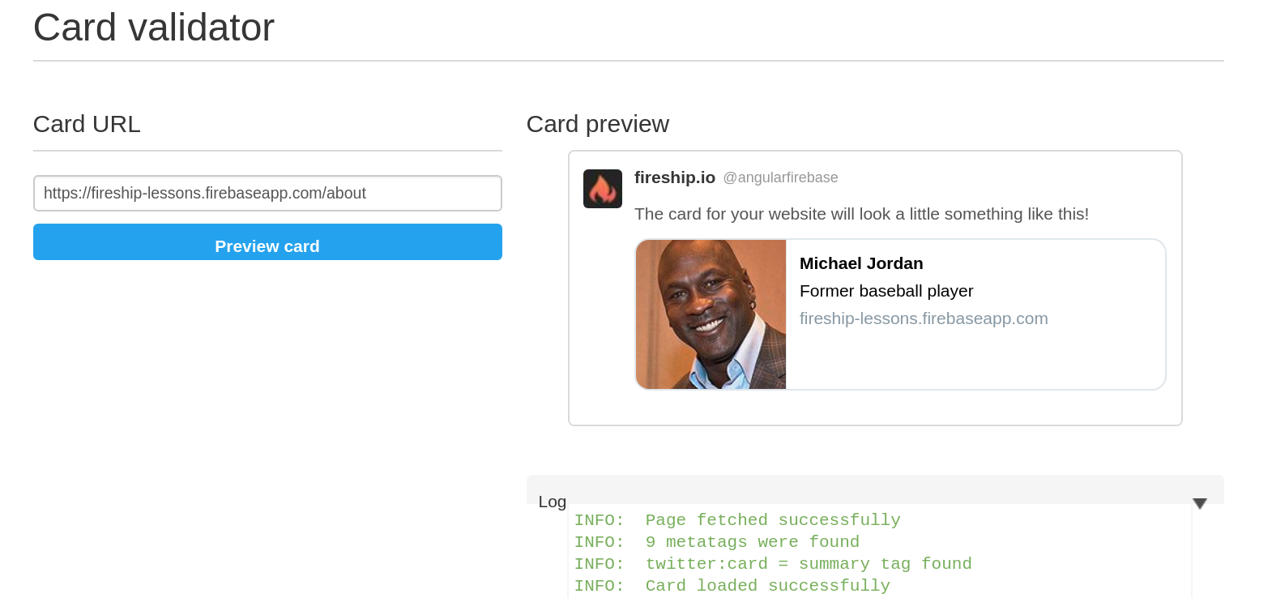Click the Preview card button
Image resolution: width=1272 pixels, height=598 pixels.
coord(267,242)
